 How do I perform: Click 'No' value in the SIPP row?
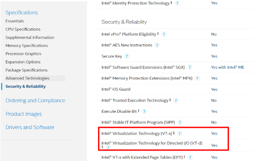tap(214, 122)
